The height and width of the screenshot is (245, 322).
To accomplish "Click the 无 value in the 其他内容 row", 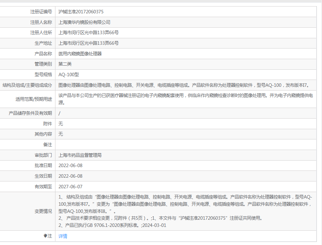I will coord(61,134).
